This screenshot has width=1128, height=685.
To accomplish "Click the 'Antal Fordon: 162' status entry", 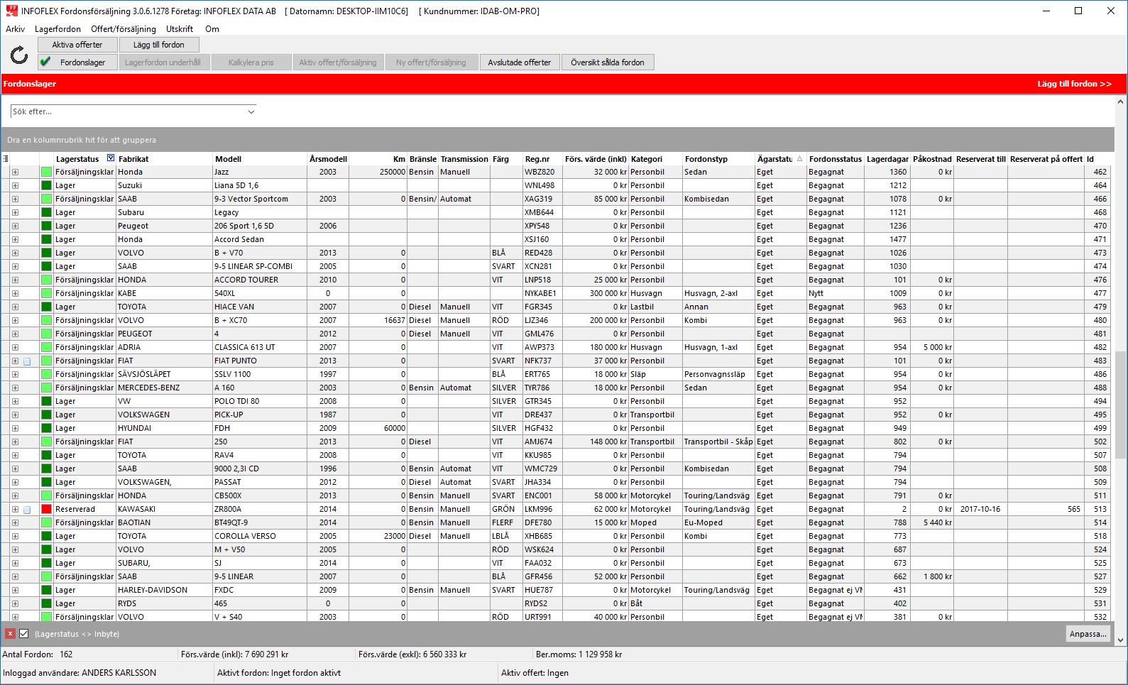I will [38, 654].
